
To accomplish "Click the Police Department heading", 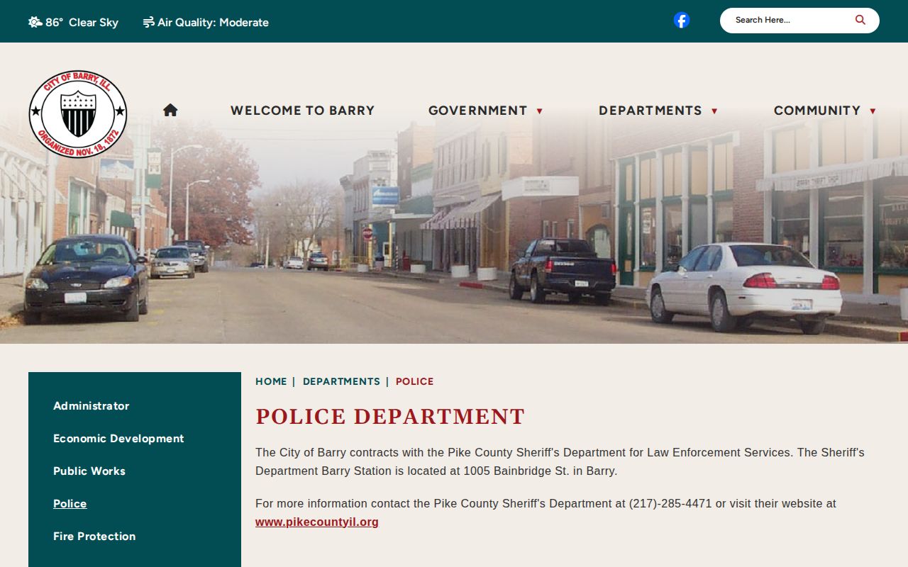I will click(390, 417).
